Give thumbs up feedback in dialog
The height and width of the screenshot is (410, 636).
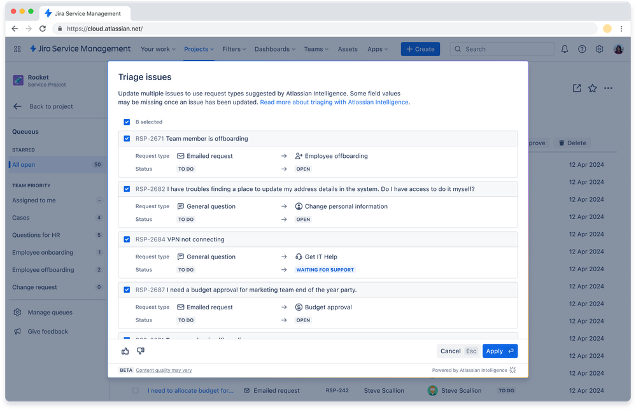coord(125,351)
